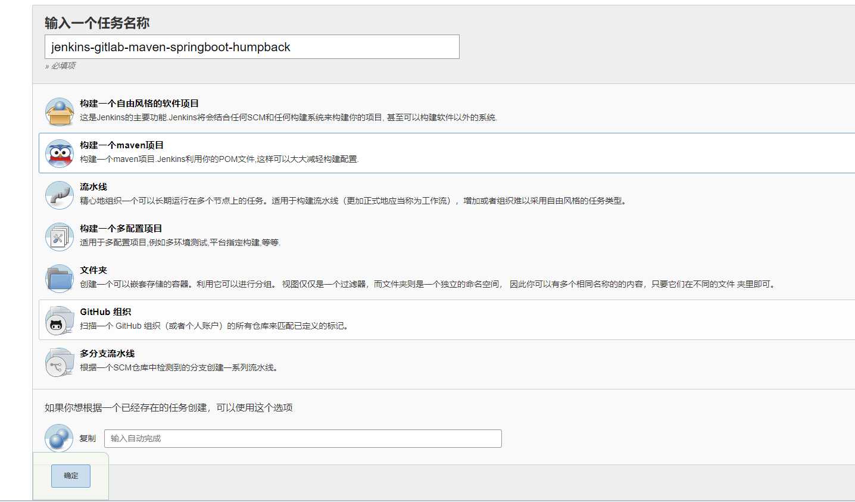Viewport: 855px width, 502px height.
Task: Select 文件夹 item type title
Action: coord(93,270)
